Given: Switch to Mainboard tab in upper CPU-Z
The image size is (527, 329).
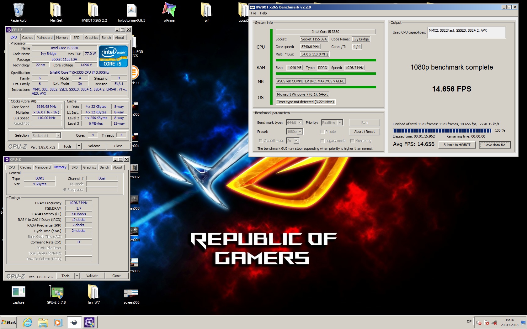Looking at the screenshot, I should pyautogui.click(x=45, y=38).
